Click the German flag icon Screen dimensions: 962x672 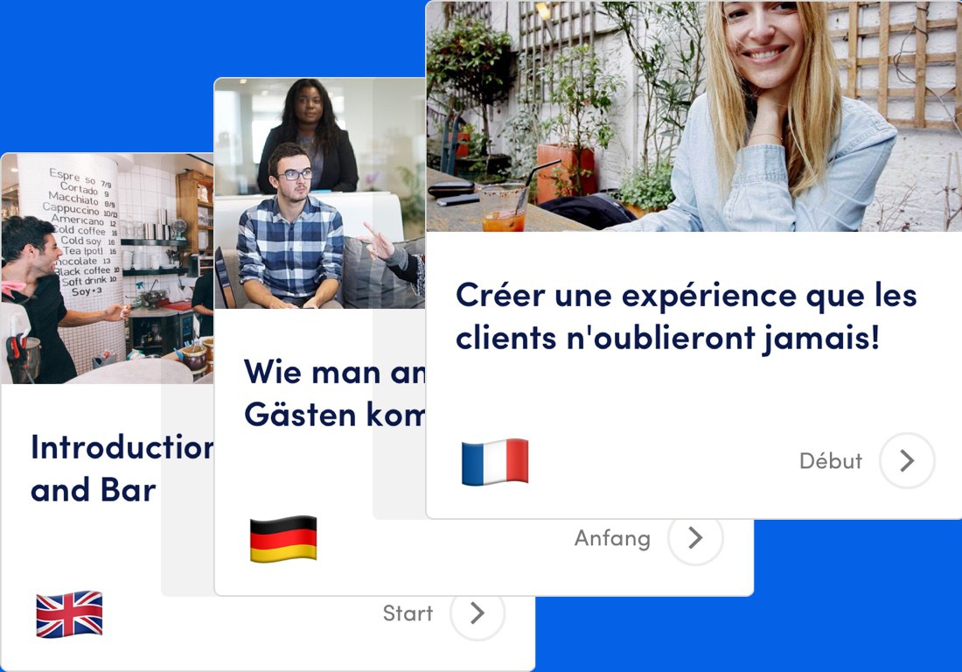283,539
